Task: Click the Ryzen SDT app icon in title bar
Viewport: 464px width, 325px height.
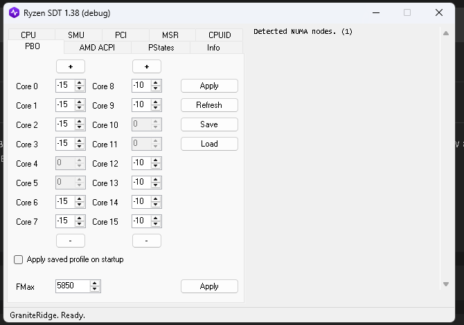Action: point(14,12)
